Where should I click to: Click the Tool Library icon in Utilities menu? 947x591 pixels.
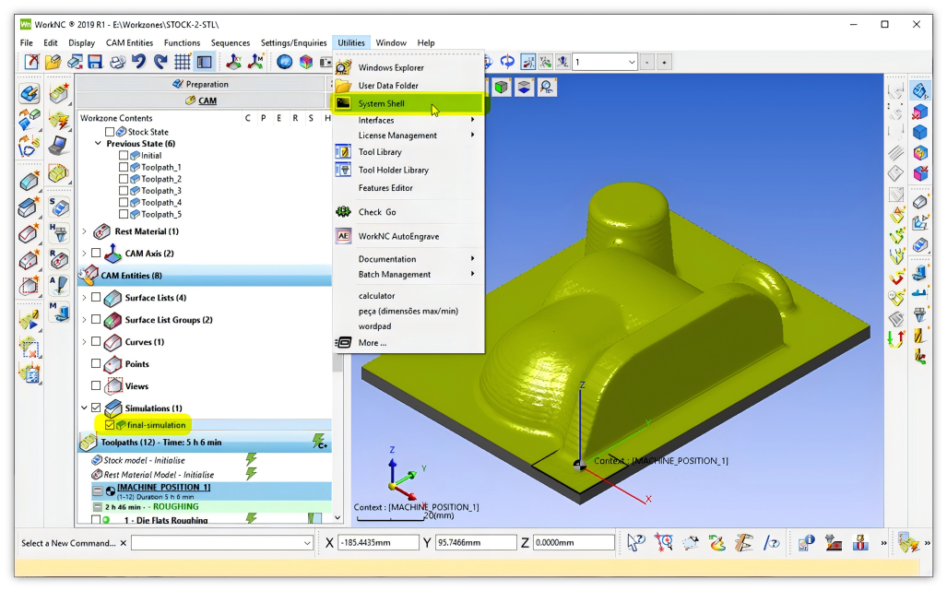(343, 151)
